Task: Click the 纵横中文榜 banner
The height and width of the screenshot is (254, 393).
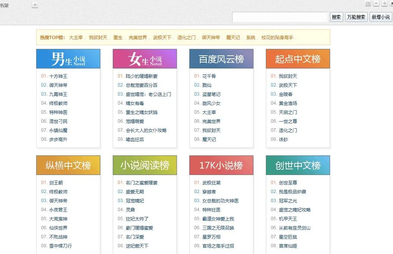Action: [68, 165]
